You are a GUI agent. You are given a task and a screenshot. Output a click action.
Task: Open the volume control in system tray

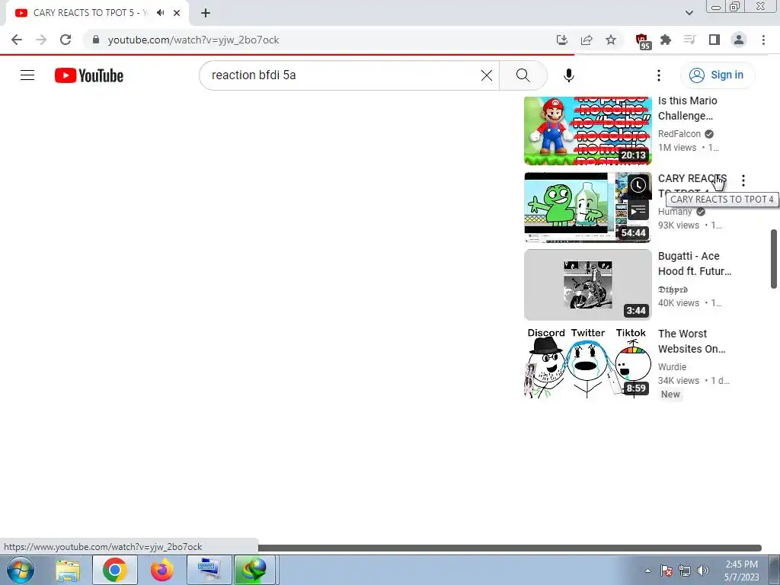click(x=703, y=571)
